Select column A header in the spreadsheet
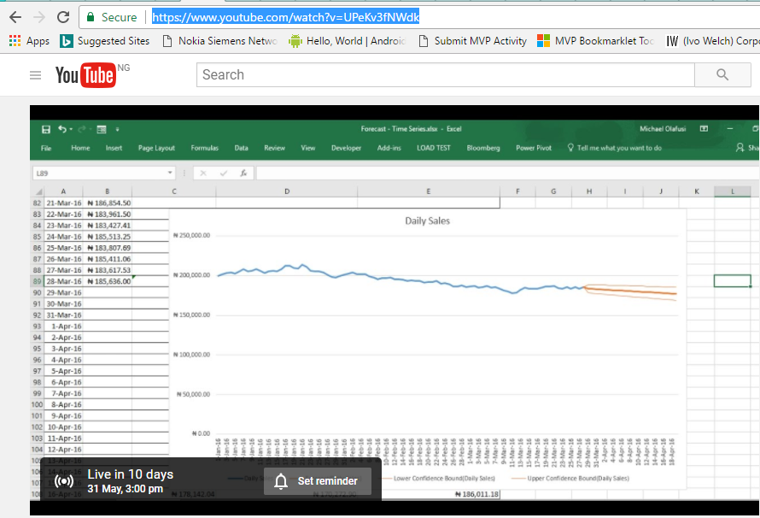The height and width of the screenshot is (518, 760). point(63,191)
